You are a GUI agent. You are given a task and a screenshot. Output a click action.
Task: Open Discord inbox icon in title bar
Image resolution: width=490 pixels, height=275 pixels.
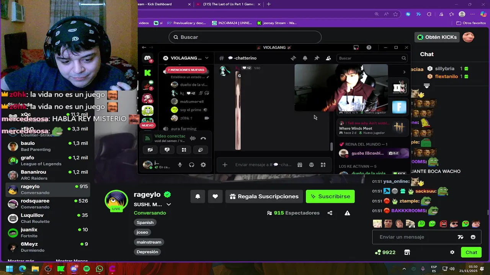356,47
